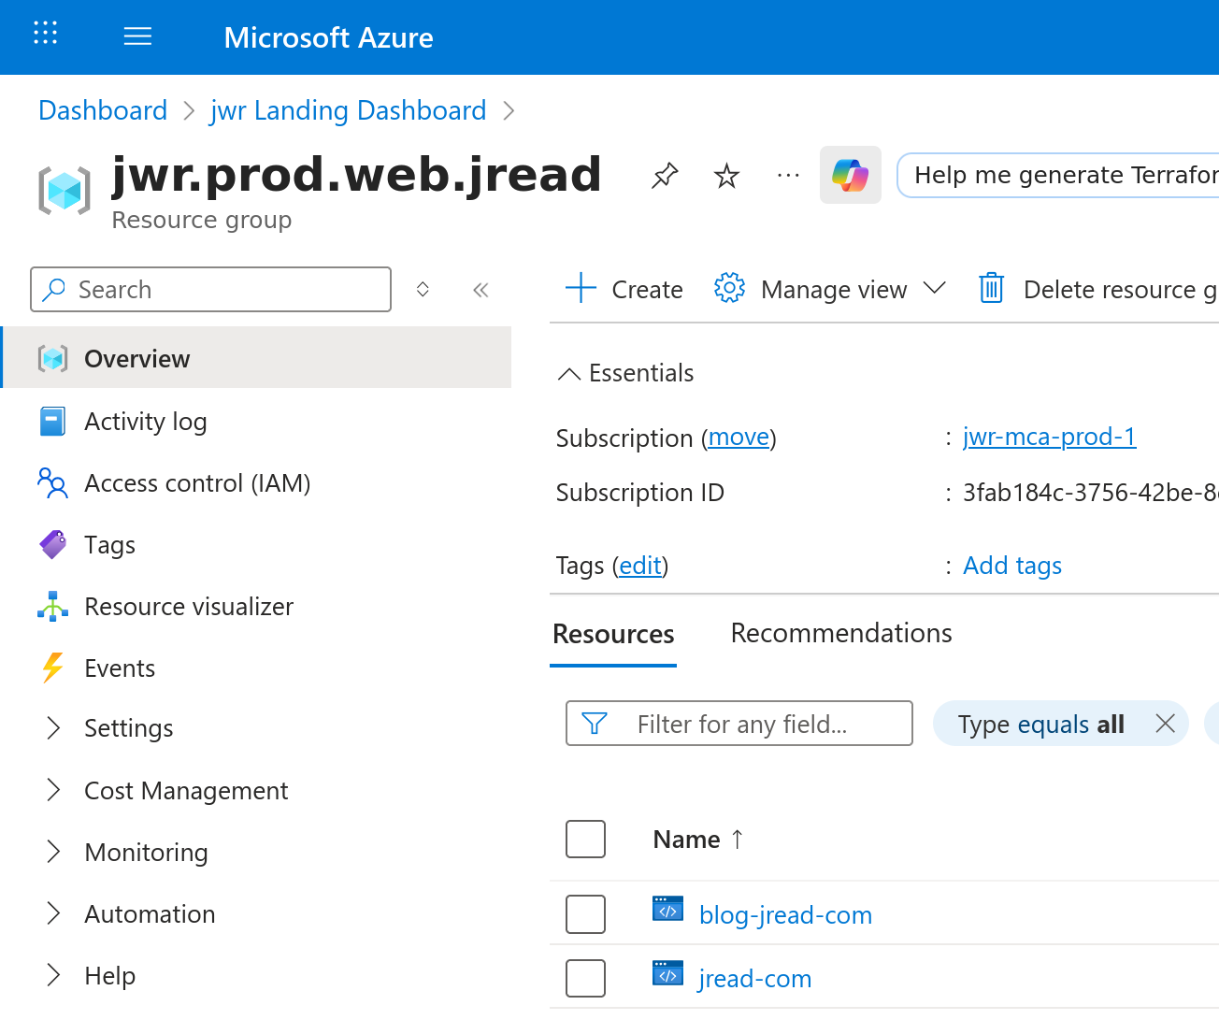The height and width of the screenshot is (1034, 1219).
Task: Pin the resource group to dashboard
Action: pos(665,176)
